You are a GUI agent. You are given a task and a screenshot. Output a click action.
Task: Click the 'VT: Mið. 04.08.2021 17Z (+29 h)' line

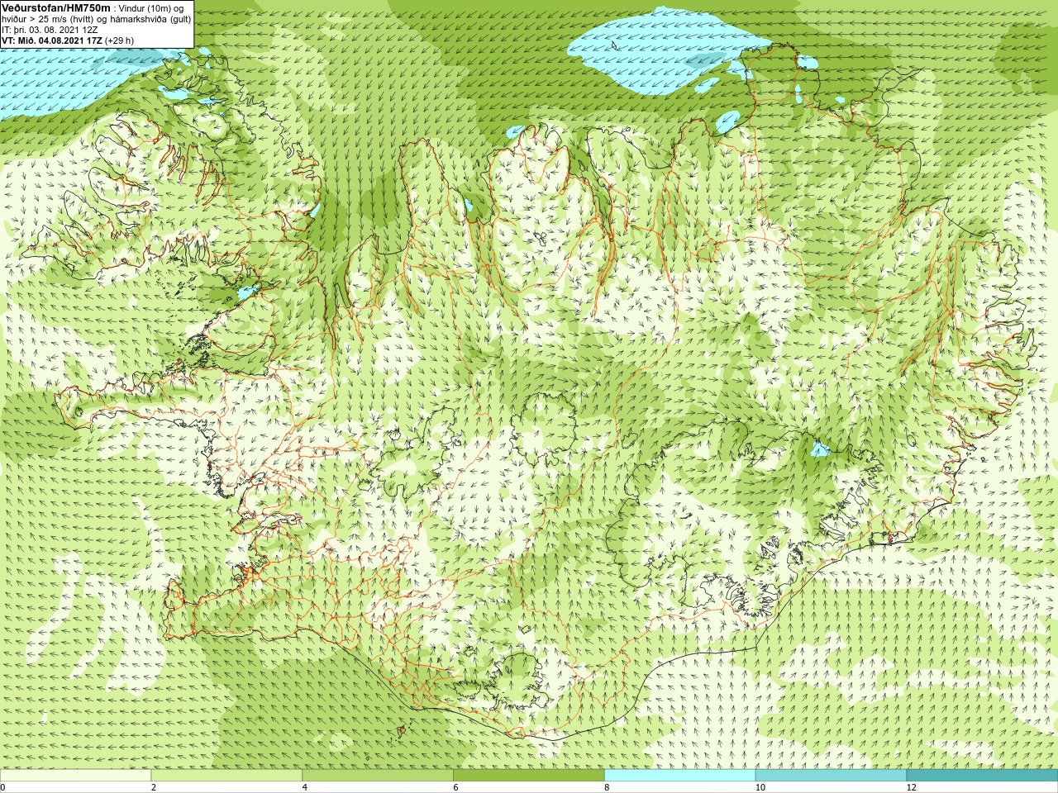(68, 40)
